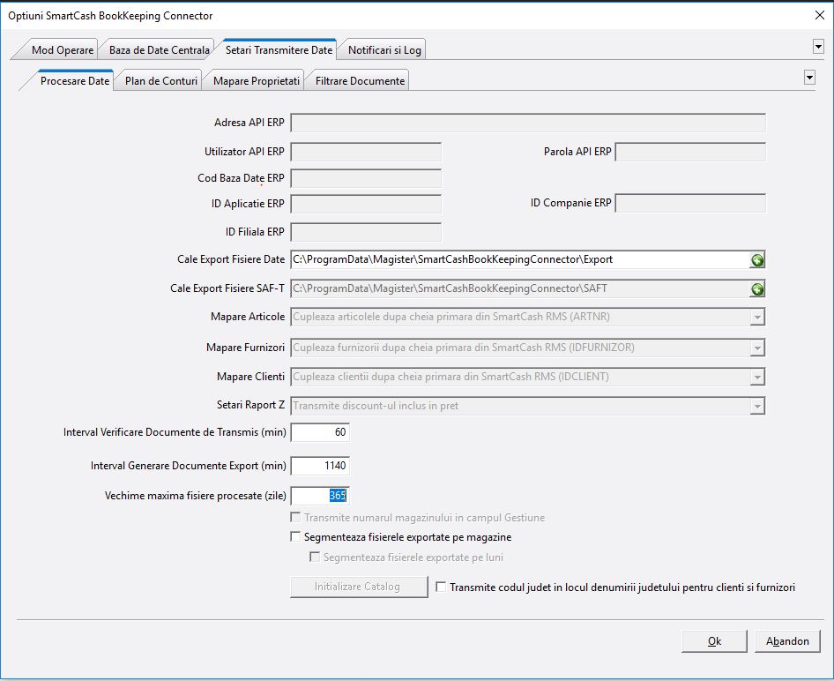Expand the Mapare Furnizori combo box
Image resolution: width=834 pixels, height=681 pixels.
click(x=757, y=348)
